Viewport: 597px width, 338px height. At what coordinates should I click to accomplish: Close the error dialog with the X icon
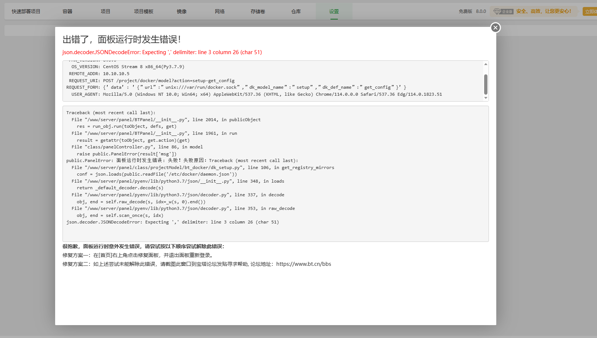(x=495, y=28)
